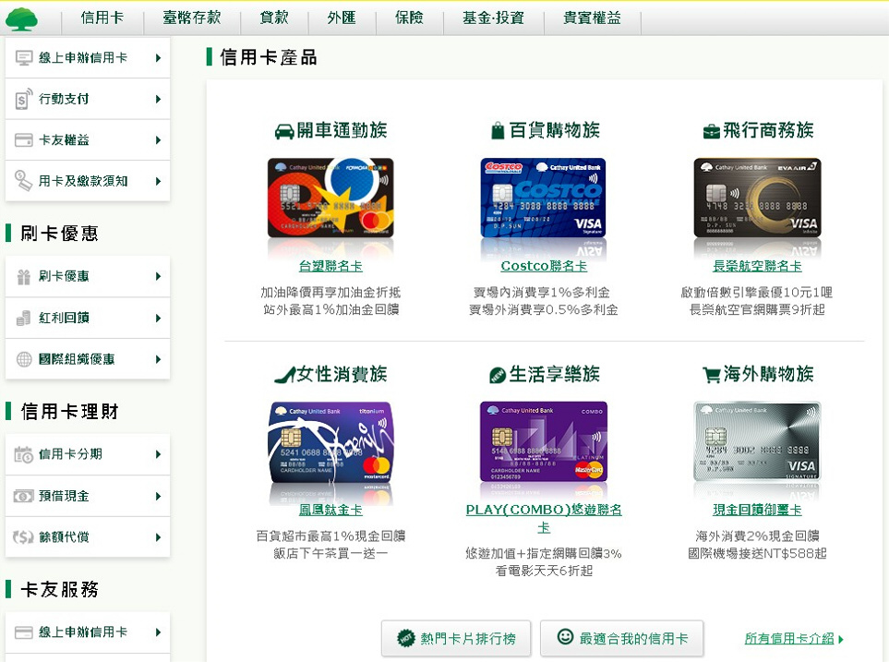Click the 預借現金 sidebar menu label
Image resolution: width=889 pixels, height=662 pixels.
64,496
